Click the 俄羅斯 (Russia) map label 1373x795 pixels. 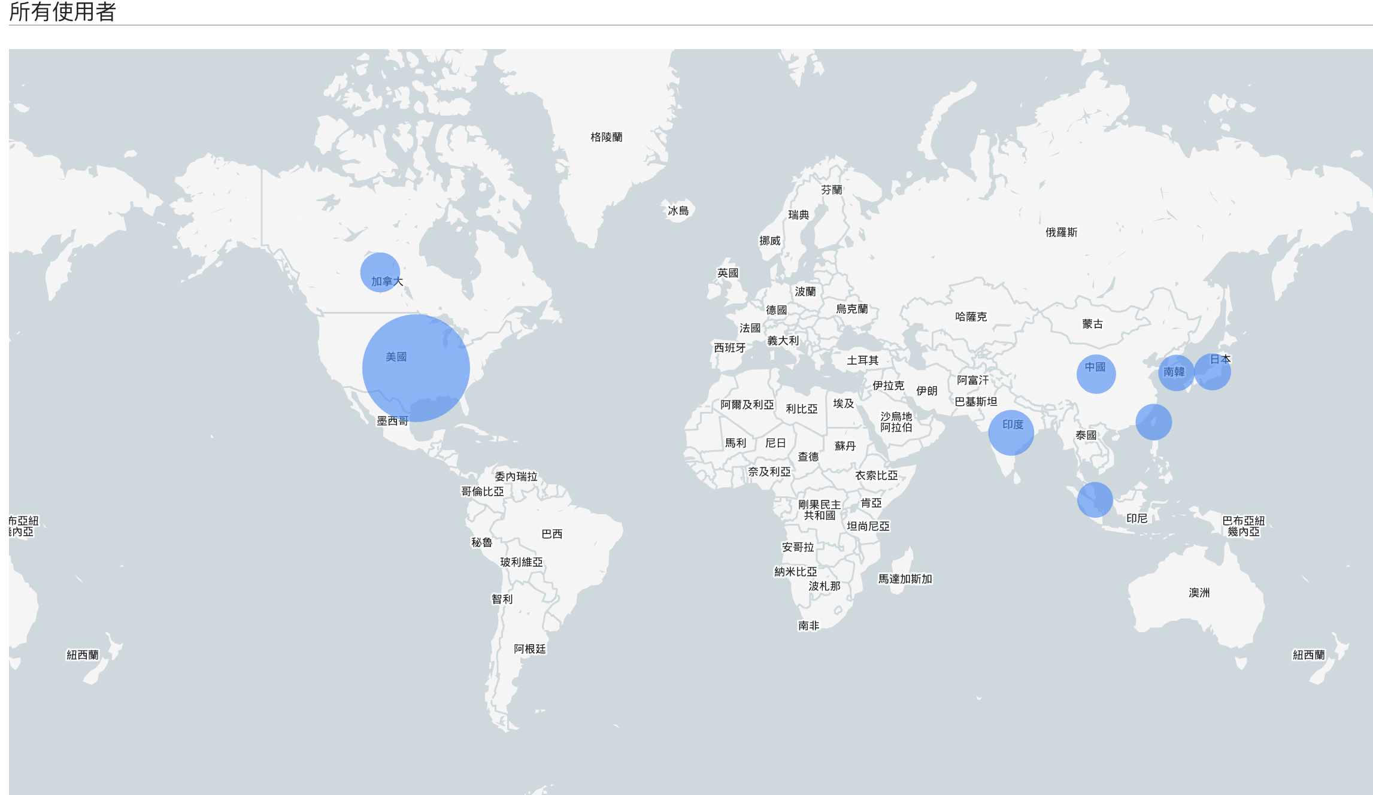click(x=1061, y=232)
